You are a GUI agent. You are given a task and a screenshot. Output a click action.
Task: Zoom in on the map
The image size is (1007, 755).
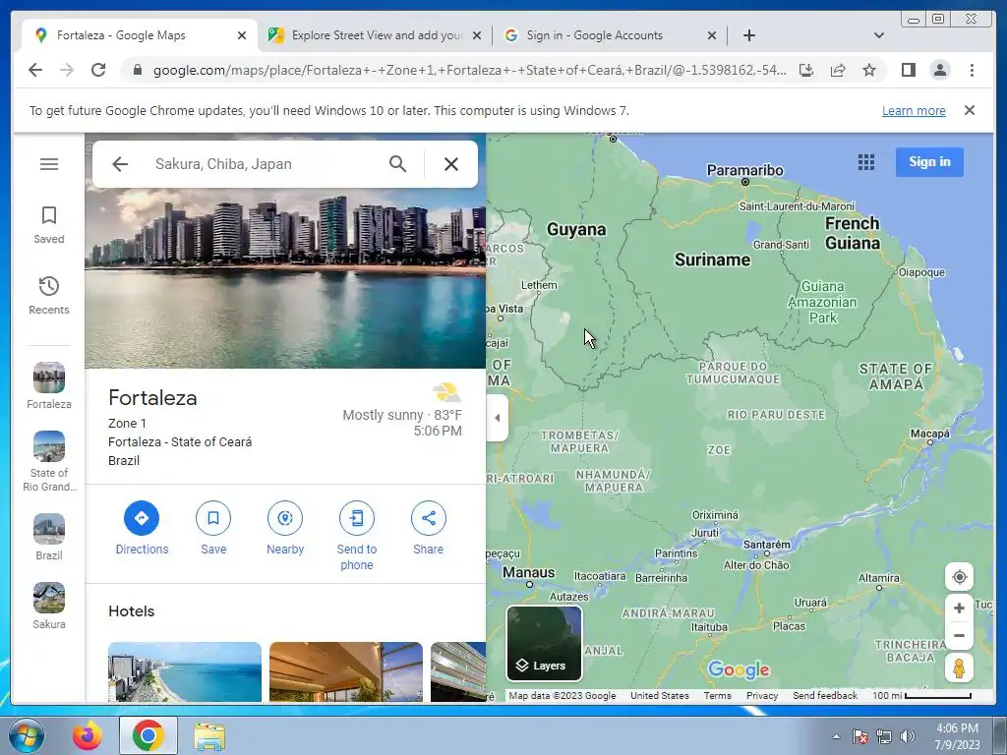(x=959, y=608)
